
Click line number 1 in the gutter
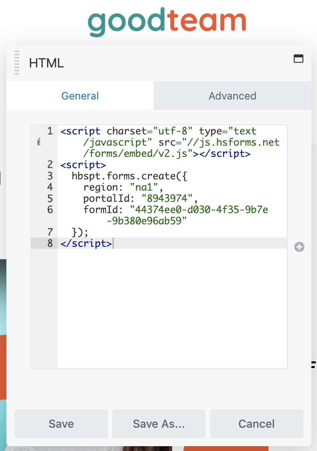[50, 131]
